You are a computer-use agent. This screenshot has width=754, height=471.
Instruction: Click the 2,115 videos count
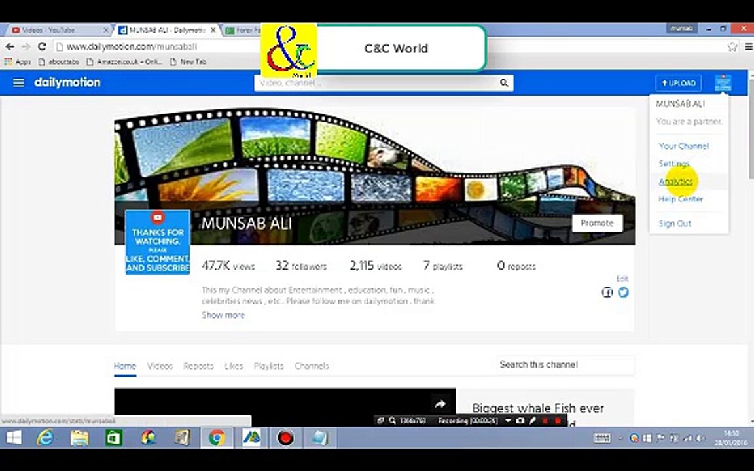376,266
